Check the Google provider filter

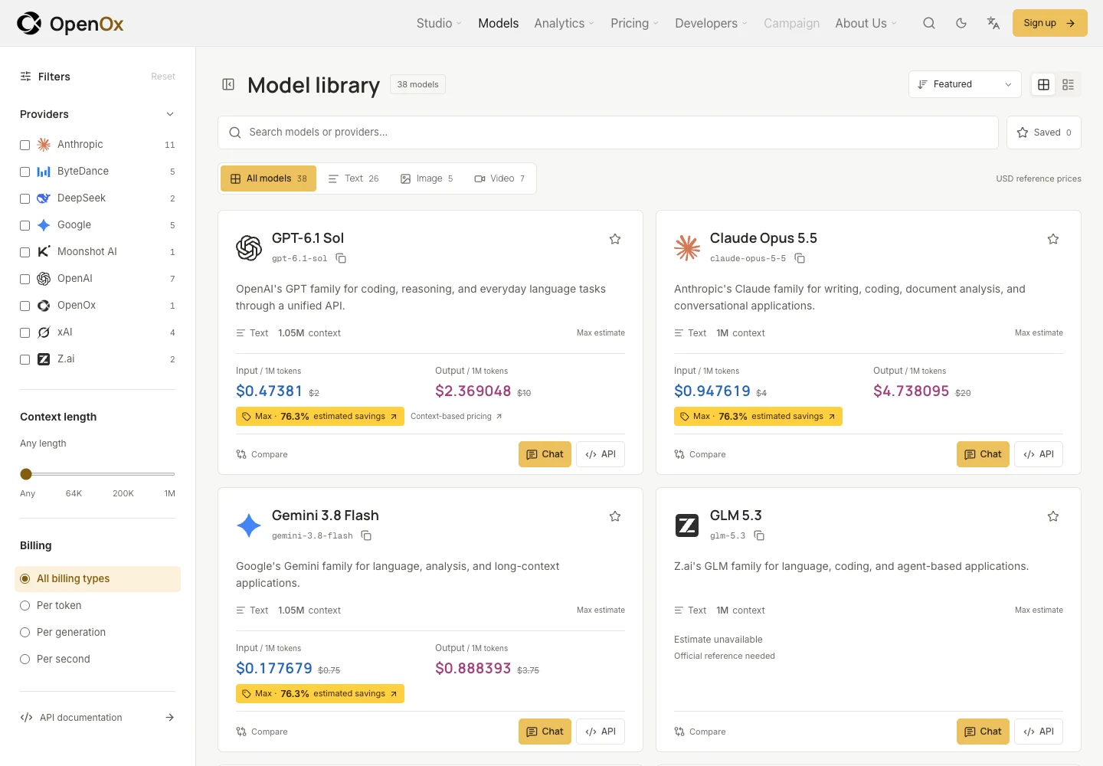pos(25,225)
